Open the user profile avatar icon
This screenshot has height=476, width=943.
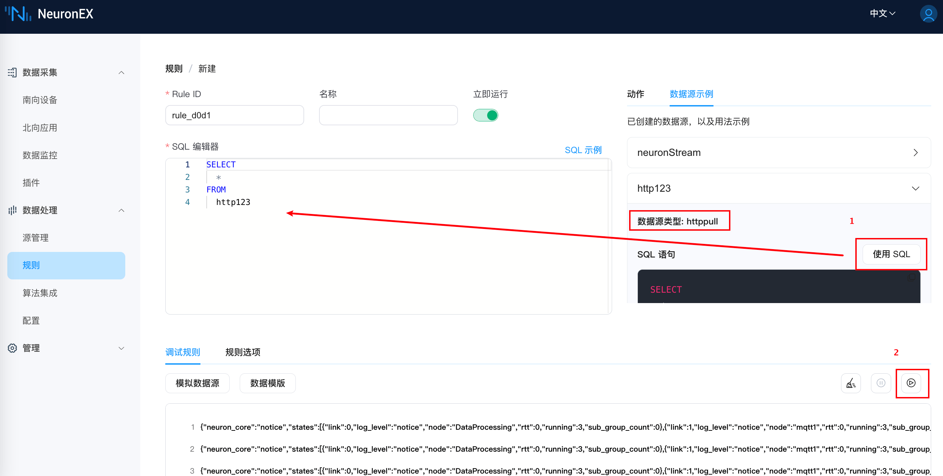coord(928,14)
